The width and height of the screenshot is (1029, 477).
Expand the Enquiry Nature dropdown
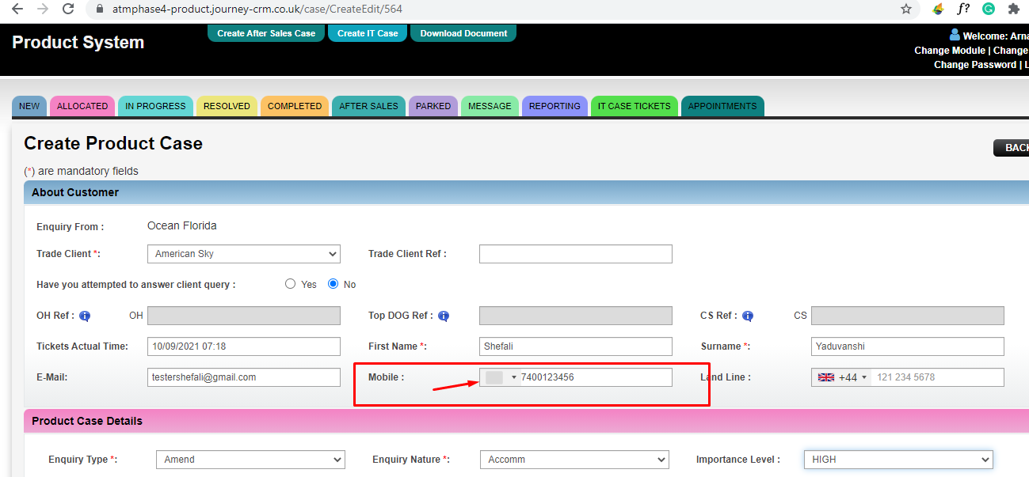[574, 459]
